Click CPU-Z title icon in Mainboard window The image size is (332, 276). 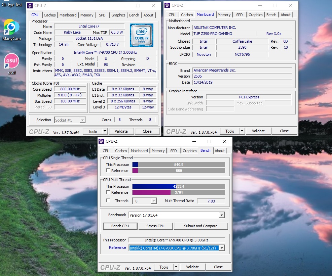coord(167,5)
